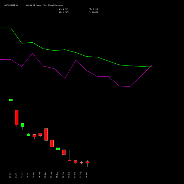Select the last red candlestick above 21 Aug
184x184 pixels.
(x=87, y=162)
